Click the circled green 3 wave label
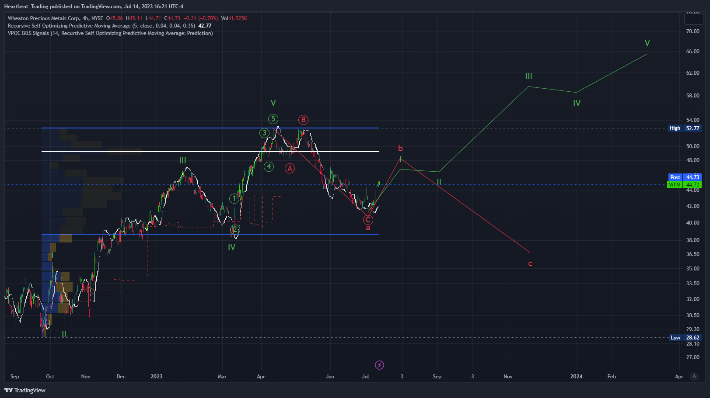The image size is (710, 398). (x=264, y=133)
